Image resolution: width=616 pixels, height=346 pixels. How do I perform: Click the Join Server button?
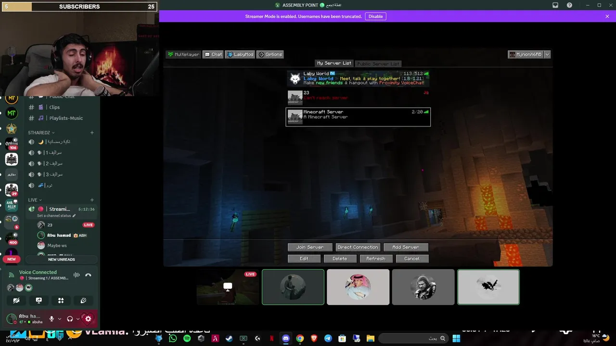[x=310, y=247]
